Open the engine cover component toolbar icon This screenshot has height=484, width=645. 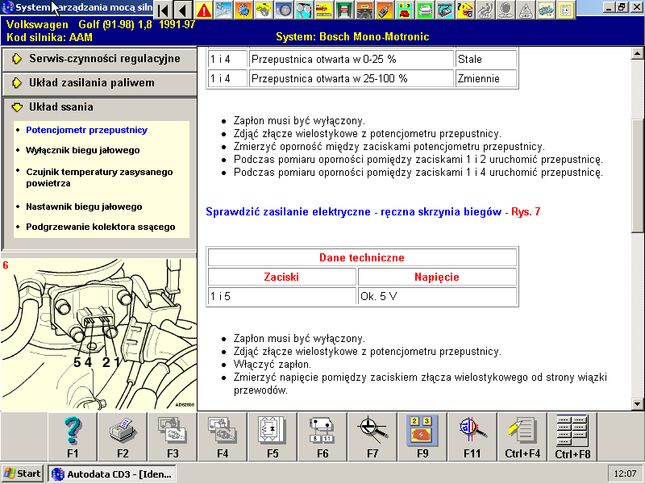[x=445, y=10]
